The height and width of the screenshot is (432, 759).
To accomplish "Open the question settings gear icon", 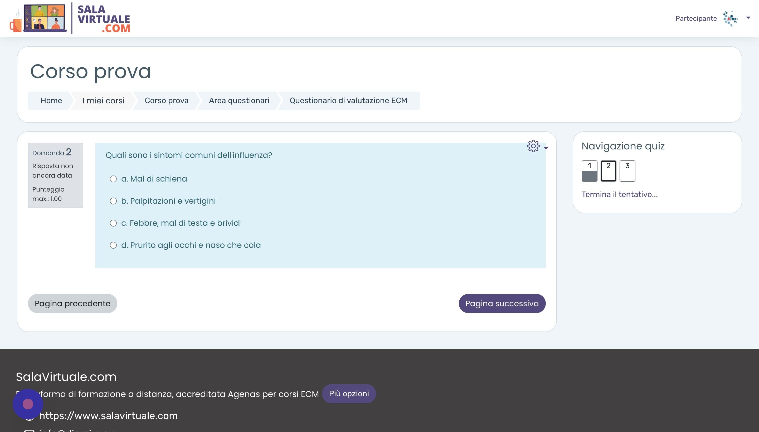I will click(x=533, y=146).
